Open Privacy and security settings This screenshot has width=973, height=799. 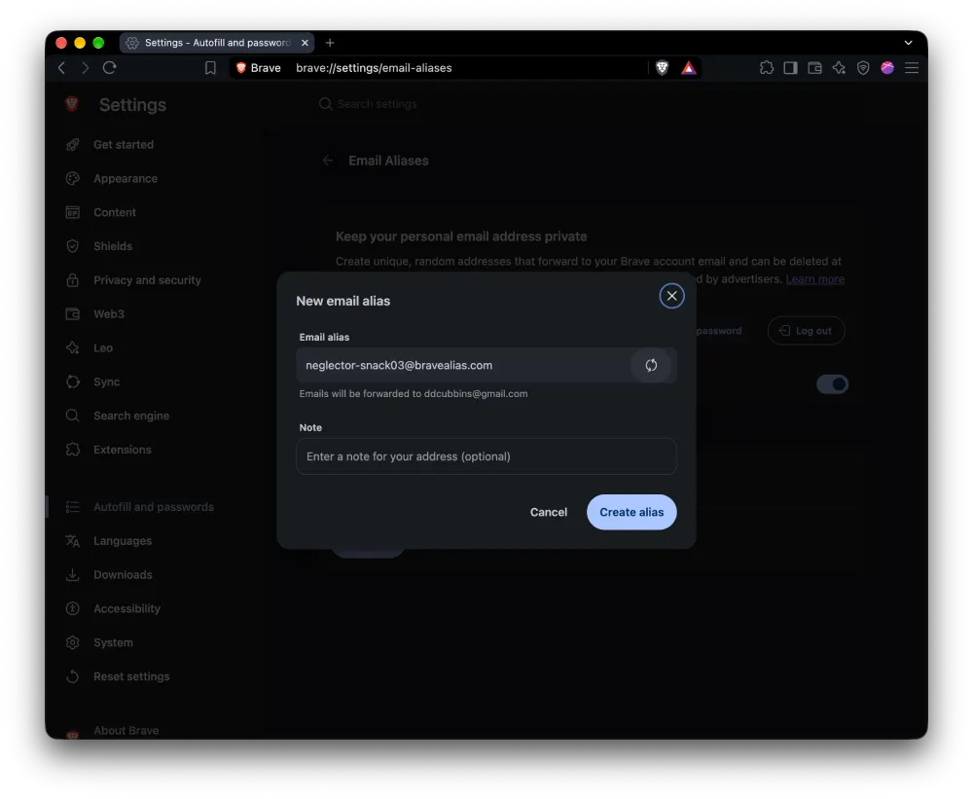point(147,280)
